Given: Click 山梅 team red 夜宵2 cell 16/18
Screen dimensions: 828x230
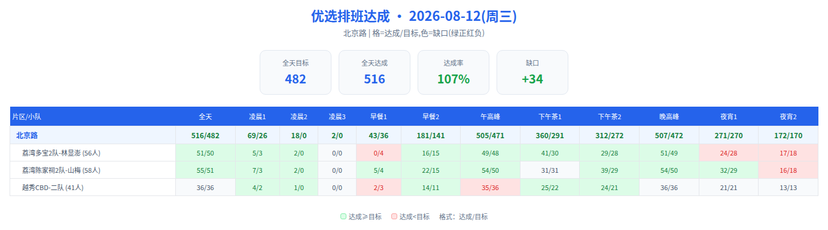Looking at the screenshot, I should click(x=788, y=170).
